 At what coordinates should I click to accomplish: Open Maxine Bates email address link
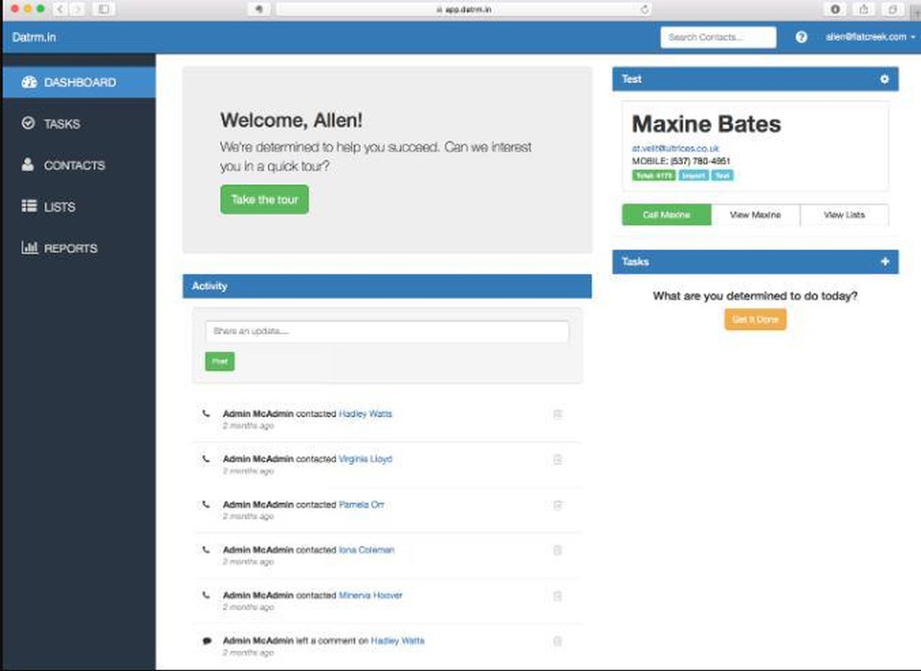click(675, 148)
